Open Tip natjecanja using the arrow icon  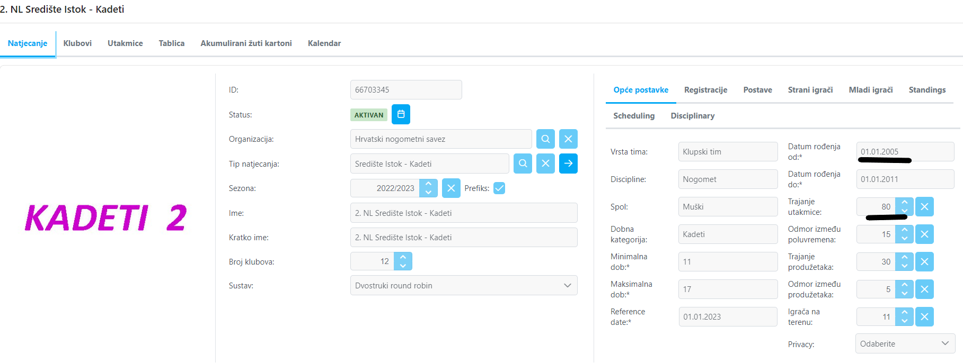[x=568, y=164]
